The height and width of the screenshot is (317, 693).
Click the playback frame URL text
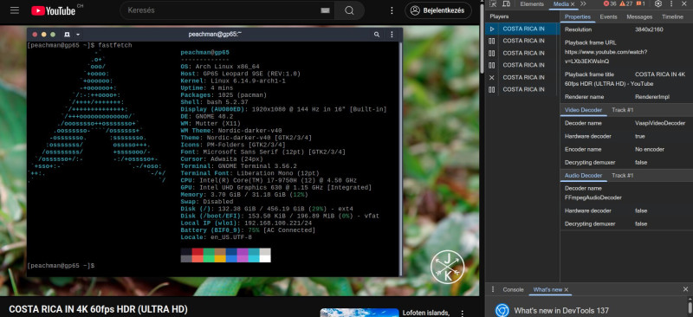(x=606, y=56)
